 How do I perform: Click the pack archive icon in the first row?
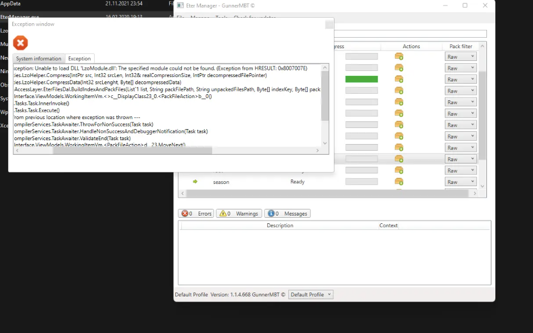tap(399, 57)
